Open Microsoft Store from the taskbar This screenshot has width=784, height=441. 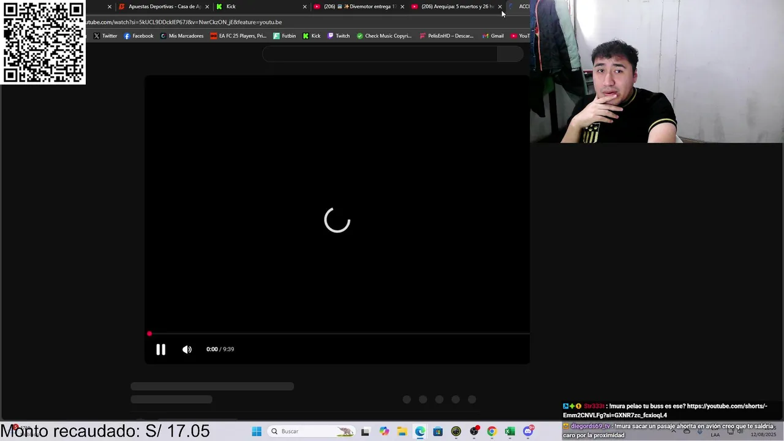tap(438, 432)
